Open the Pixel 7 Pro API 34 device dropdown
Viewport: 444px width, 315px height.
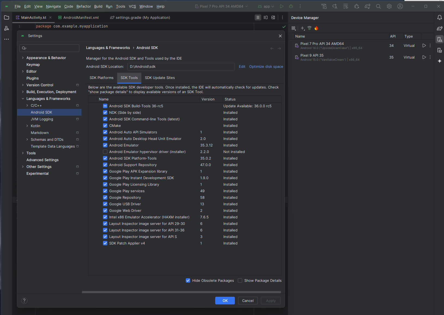coord(221,6)
